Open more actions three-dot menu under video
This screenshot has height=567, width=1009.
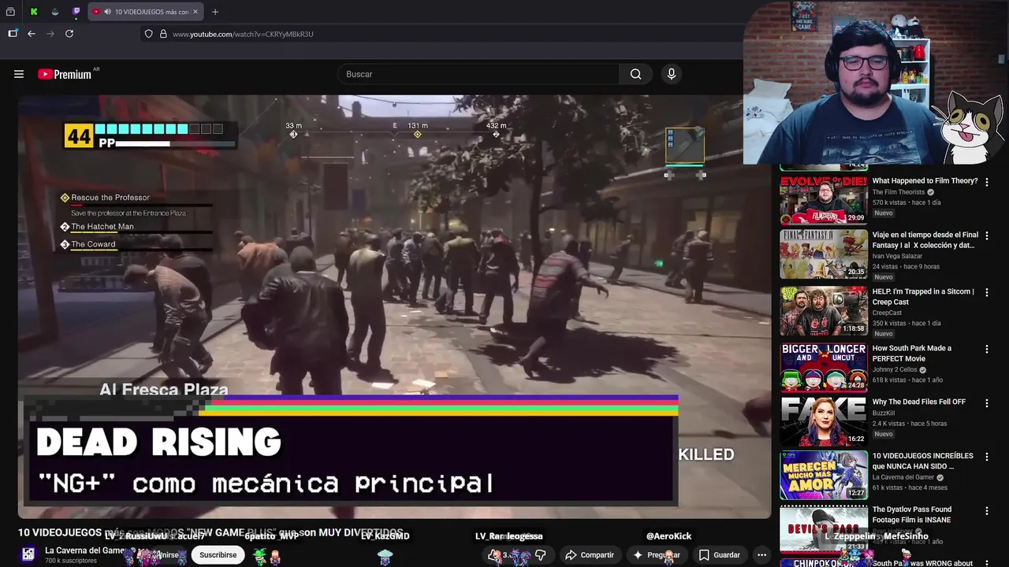coord(761,555)
